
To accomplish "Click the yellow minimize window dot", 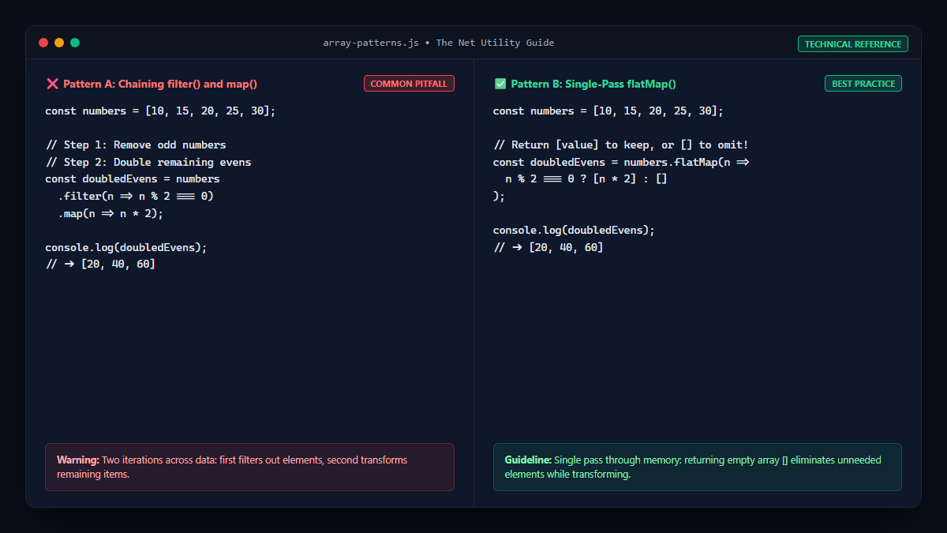I will coord(59,43).
